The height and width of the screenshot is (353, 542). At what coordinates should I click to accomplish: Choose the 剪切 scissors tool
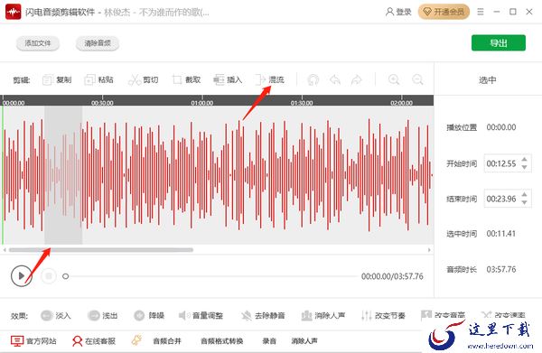pos(143,79)
